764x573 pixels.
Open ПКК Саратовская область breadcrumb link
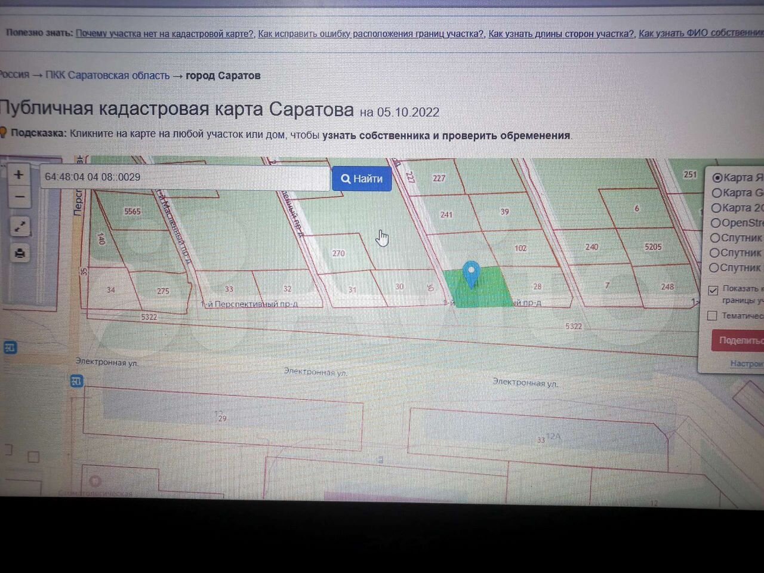[107, 75]
